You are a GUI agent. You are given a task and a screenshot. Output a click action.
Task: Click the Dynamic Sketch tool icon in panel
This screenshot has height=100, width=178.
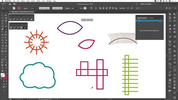coord(138,21)
